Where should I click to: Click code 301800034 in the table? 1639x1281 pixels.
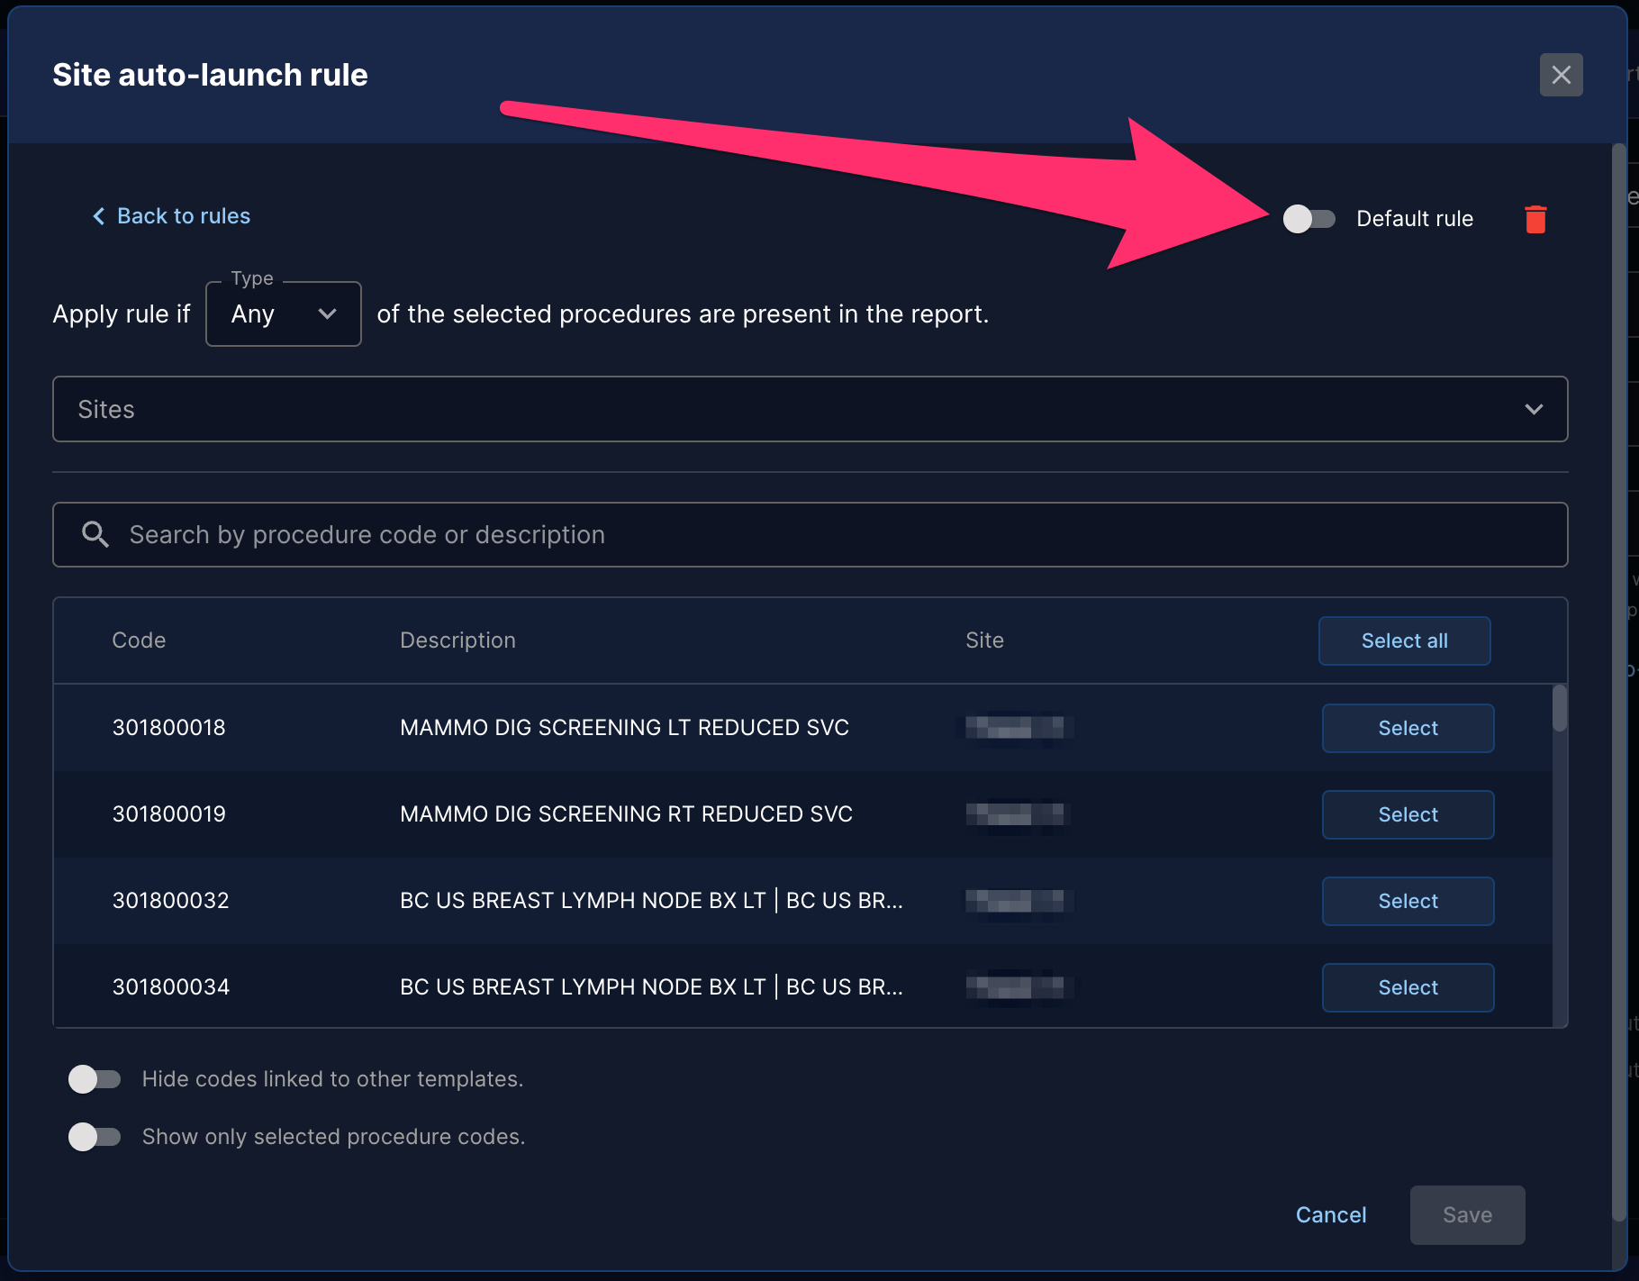pos(170,986)
